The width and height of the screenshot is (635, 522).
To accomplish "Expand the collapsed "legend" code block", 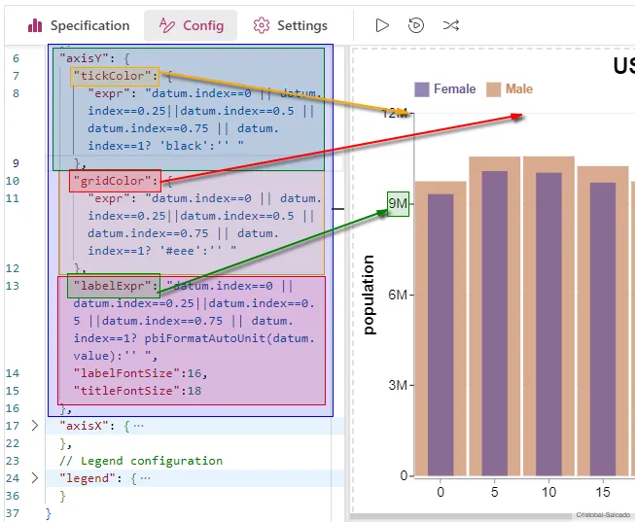I will (x=36, y=478).
